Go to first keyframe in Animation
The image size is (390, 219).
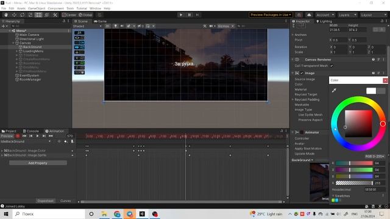[24, 136]
